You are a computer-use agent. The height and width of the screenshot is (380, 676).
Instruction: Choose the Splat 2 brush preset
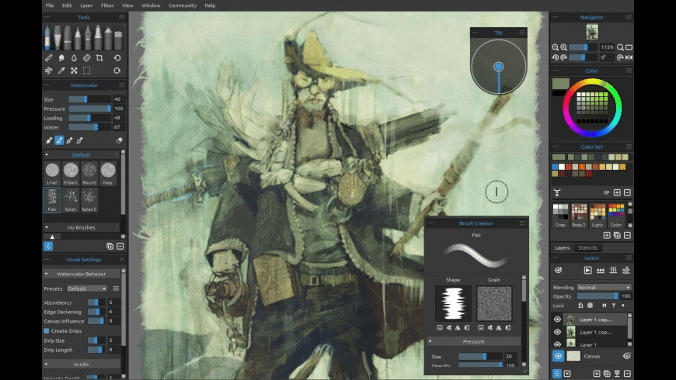click(x=89, y=200)
